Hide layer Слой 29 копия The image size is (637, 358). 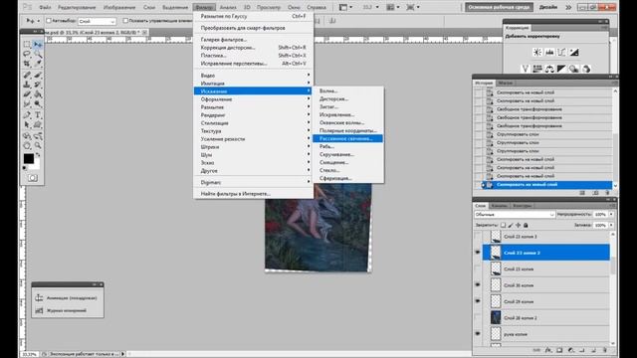tap(478, 301)
